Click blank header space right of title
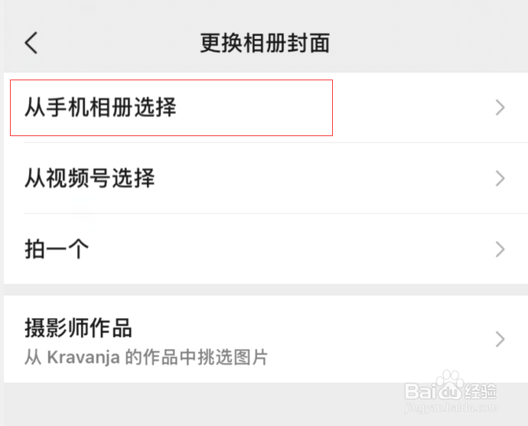Image resolution: width=528 pixels, height=426 pixels. (x=429, y=43)
